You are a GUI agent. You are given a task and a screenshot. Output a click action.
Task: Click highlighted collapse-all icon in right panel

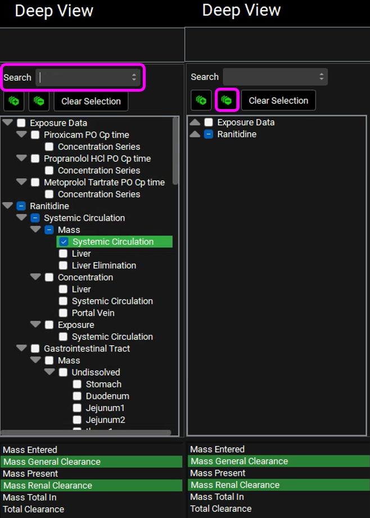227,100
